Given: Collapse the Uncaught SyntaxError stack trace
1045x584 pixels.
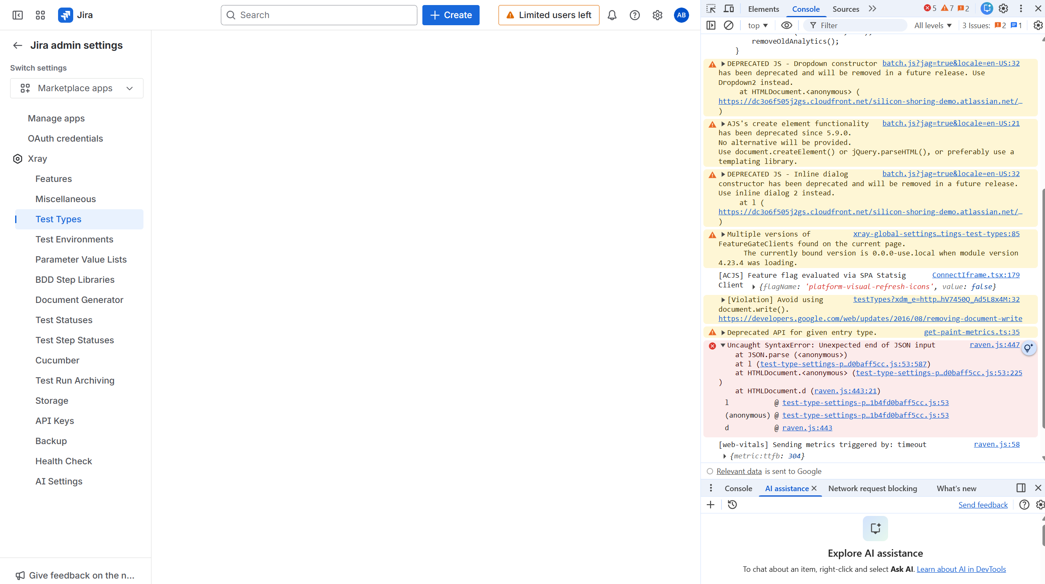Looking at the screenshot, I should tap(723, 345).
